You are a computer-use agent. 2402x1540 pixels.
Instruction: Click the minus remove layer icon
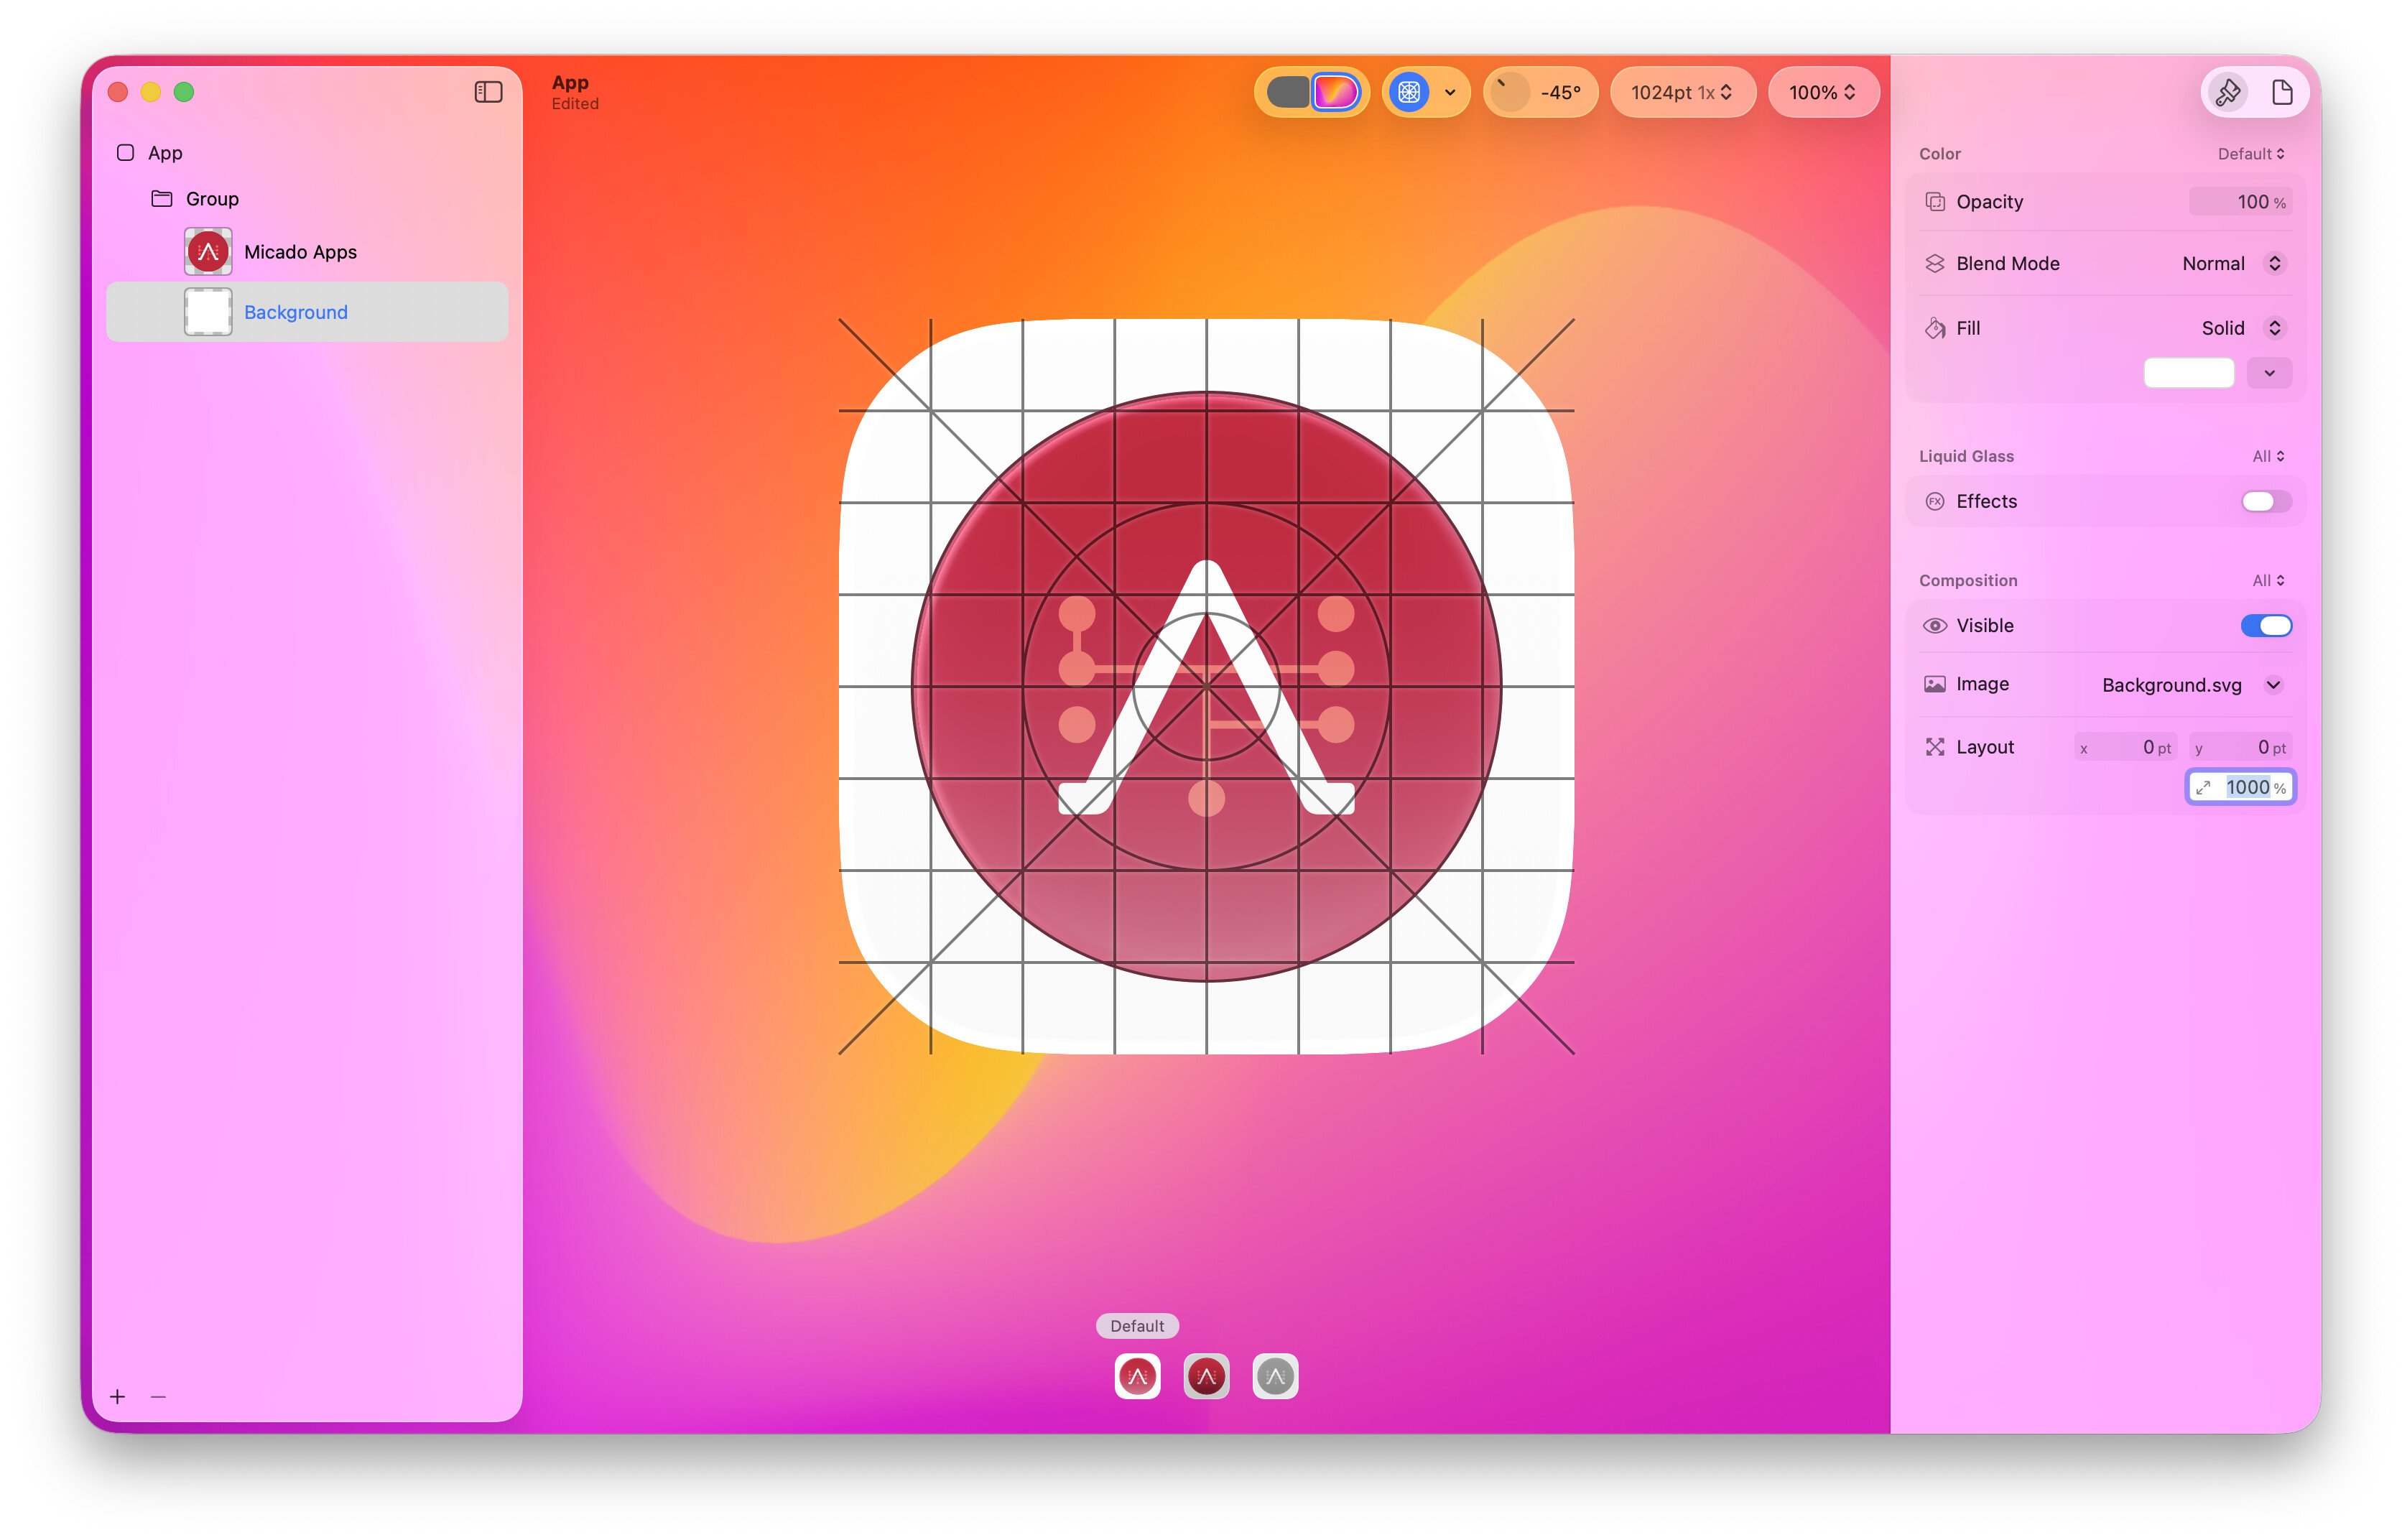[x=158, y=1396]
